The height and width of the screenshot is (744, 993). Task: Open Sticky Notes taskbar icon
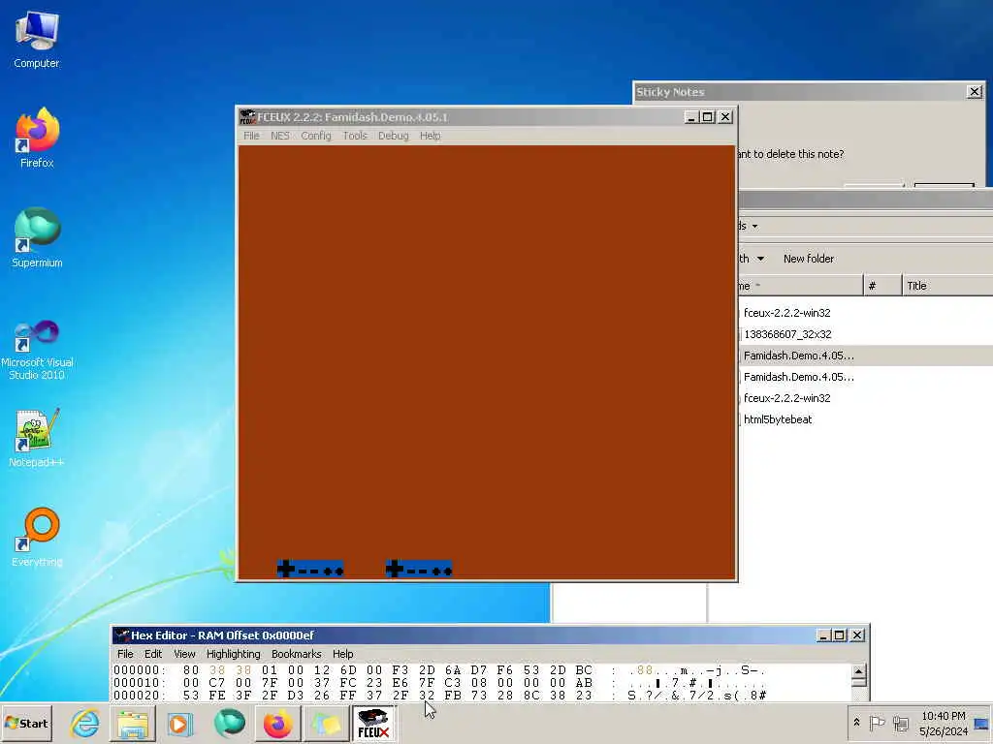(x=326, y=724)
